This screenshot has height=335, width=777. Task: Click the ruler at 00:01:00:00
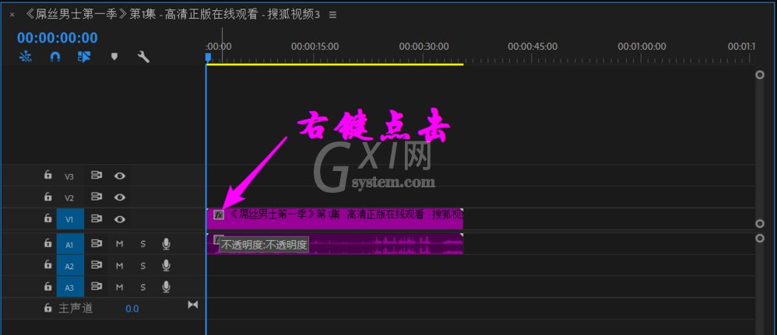tap(642, 47)
